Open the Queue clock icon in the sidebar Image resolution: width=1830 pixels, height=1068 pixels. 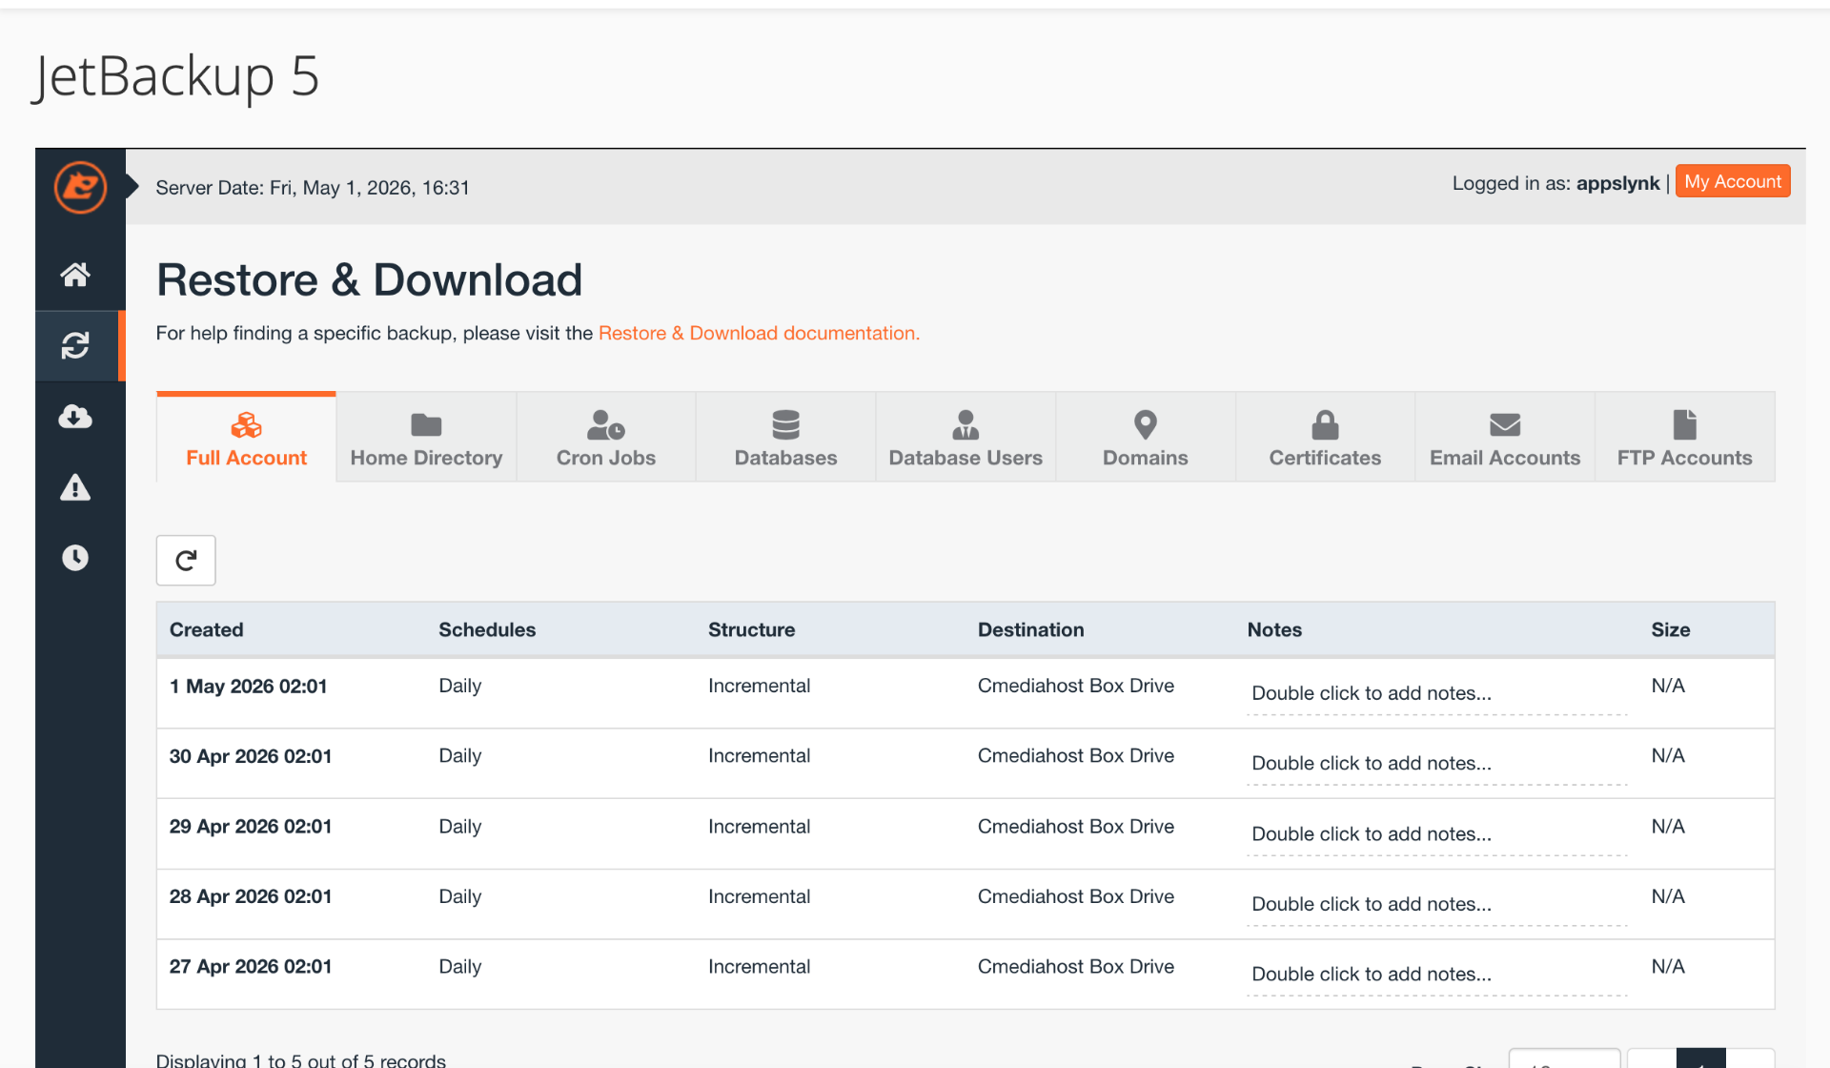(x=75, y=558)
